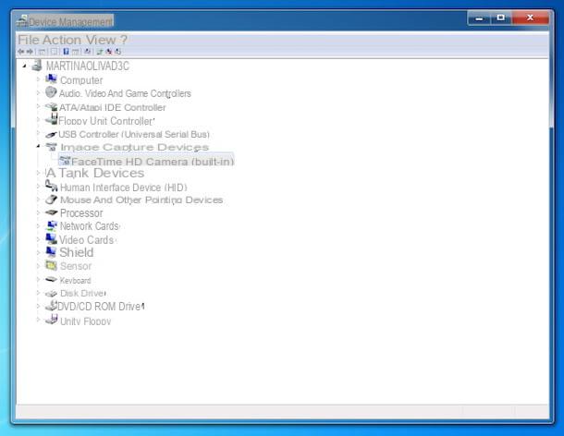The height and width of the screenshot is (436, 564).
Task: Click the Show/Hide console tree toolbar icon
Action: [x=43, y=52]
